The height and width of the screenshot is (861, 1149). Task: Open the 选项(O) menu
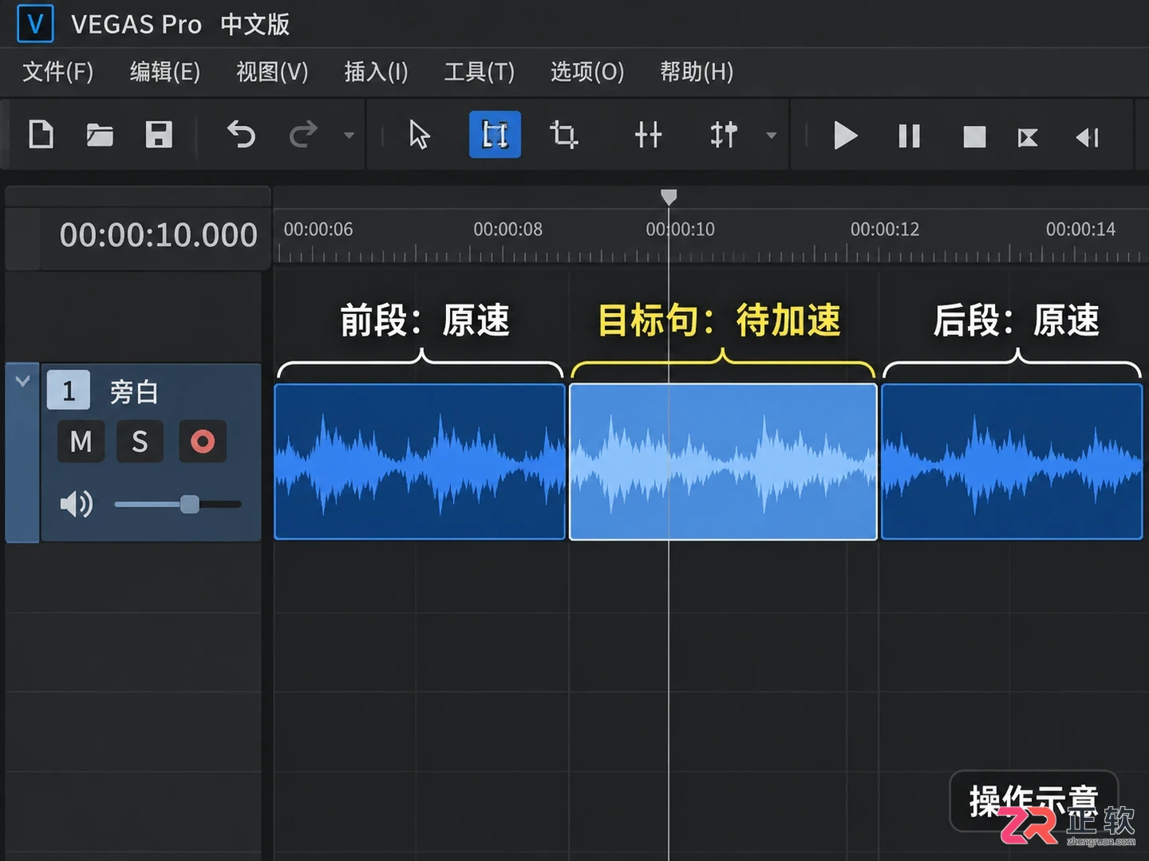pyautogui.click(x=587, y=72)
